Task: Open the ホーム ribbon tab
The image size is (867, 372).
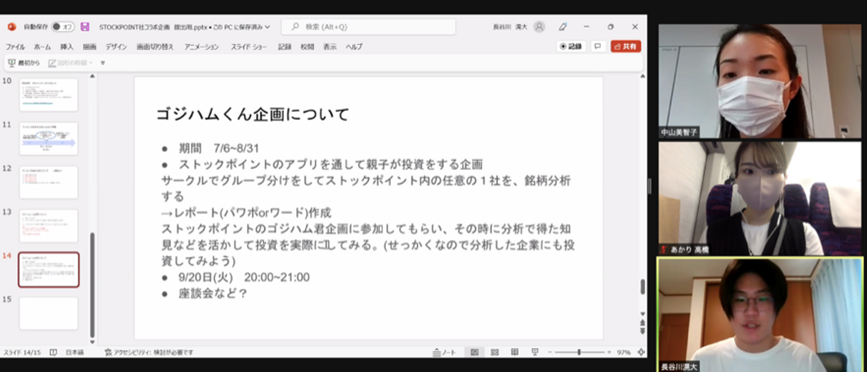Action: 42,46
